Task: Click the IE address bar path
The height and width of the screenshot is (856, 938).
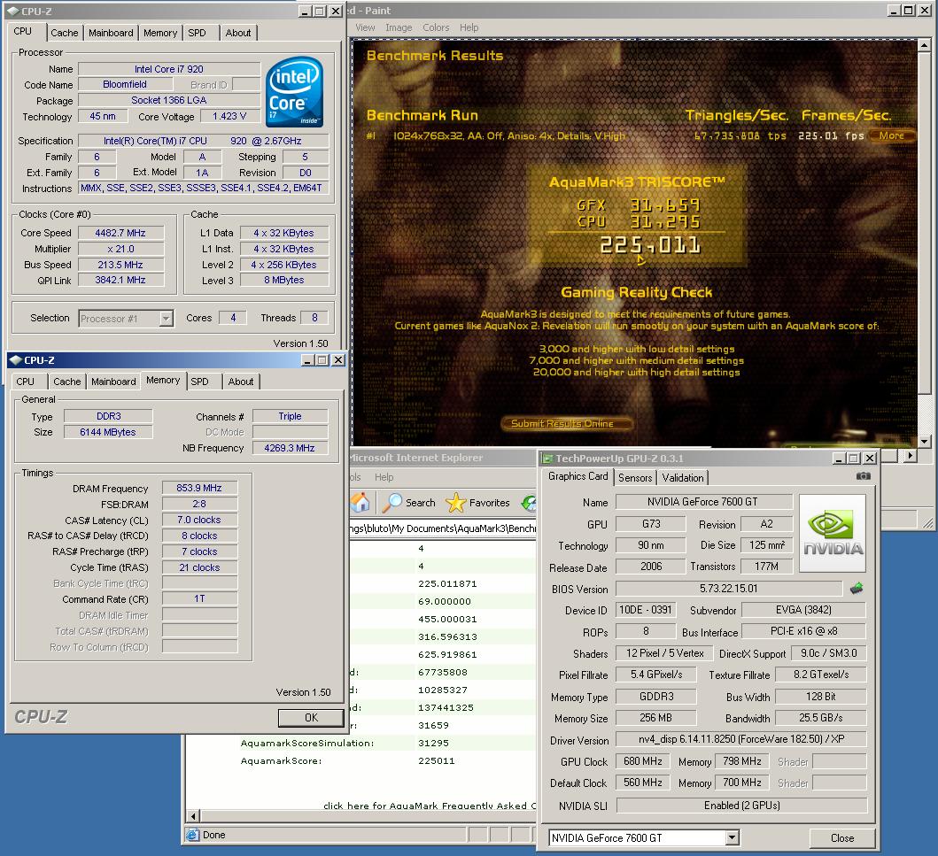Action: pos(443,528)
